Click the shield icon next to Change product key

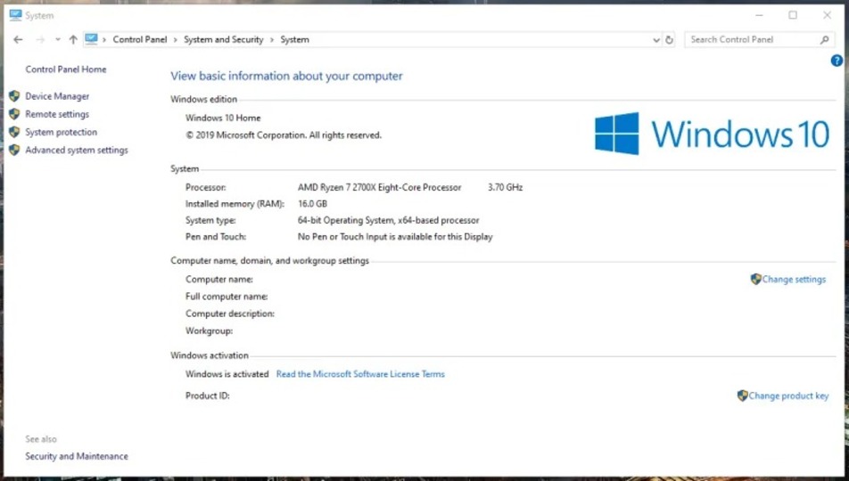[x=742, y=395]
